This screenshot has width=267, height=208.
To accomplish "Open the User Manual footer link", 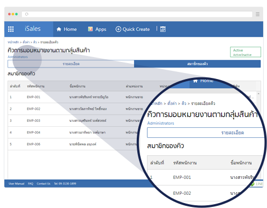I will [16, 183].
